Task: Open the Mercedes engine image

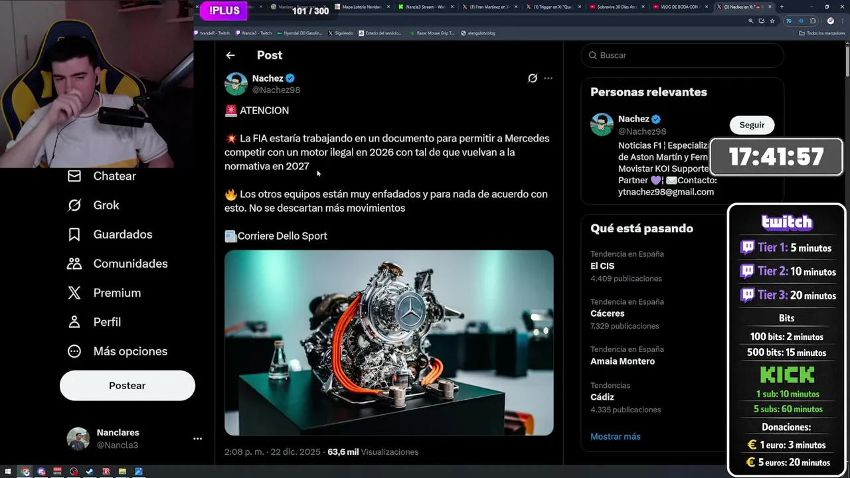Action: [389, 343]
